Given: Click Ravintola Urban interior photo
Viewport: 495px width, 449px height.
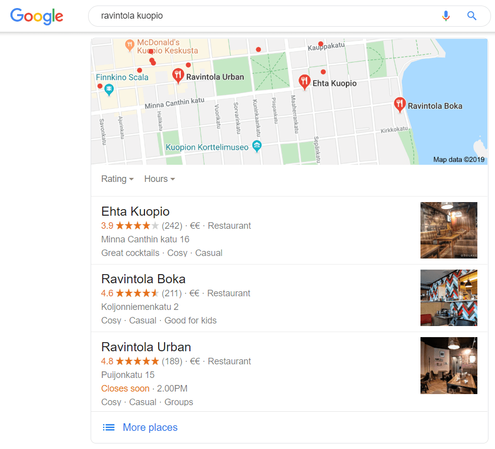Looking at the screenshot, I should [449, 365].
